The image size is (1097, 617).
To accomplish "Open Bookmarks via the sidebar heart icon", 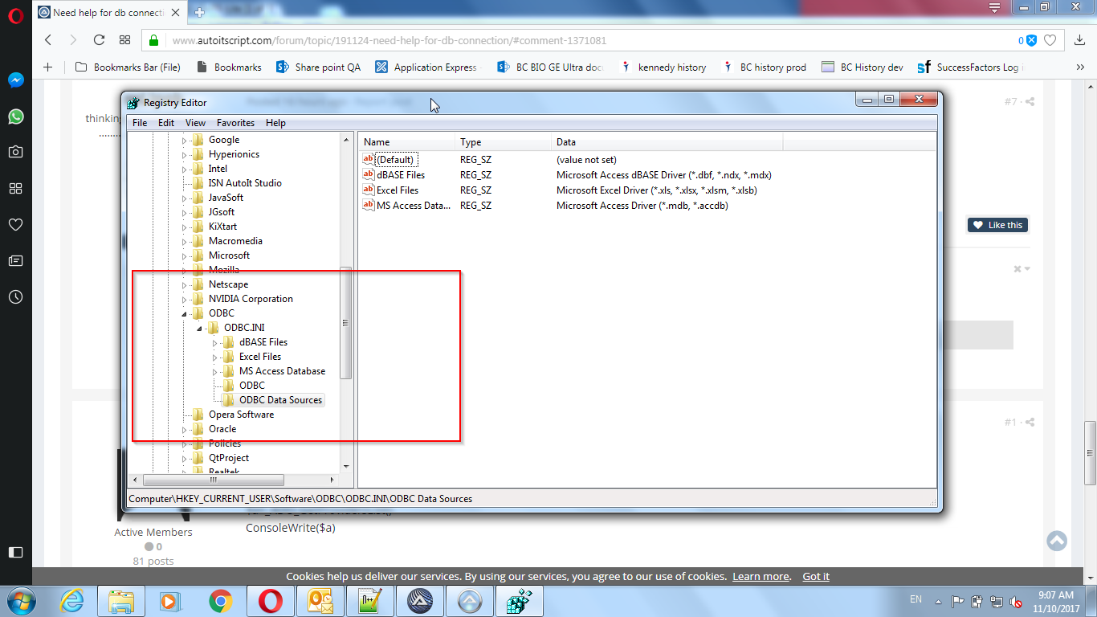I will tap(15, 224).
